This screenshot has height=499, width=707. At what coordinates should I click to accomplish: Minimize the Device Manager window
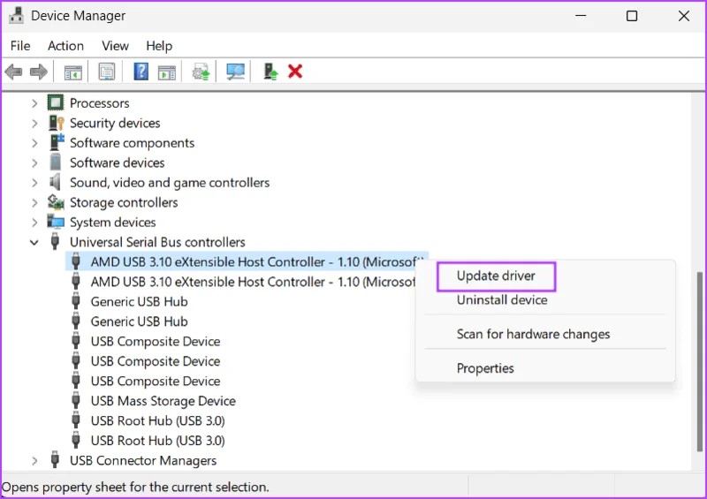click(x=581, y=16)
